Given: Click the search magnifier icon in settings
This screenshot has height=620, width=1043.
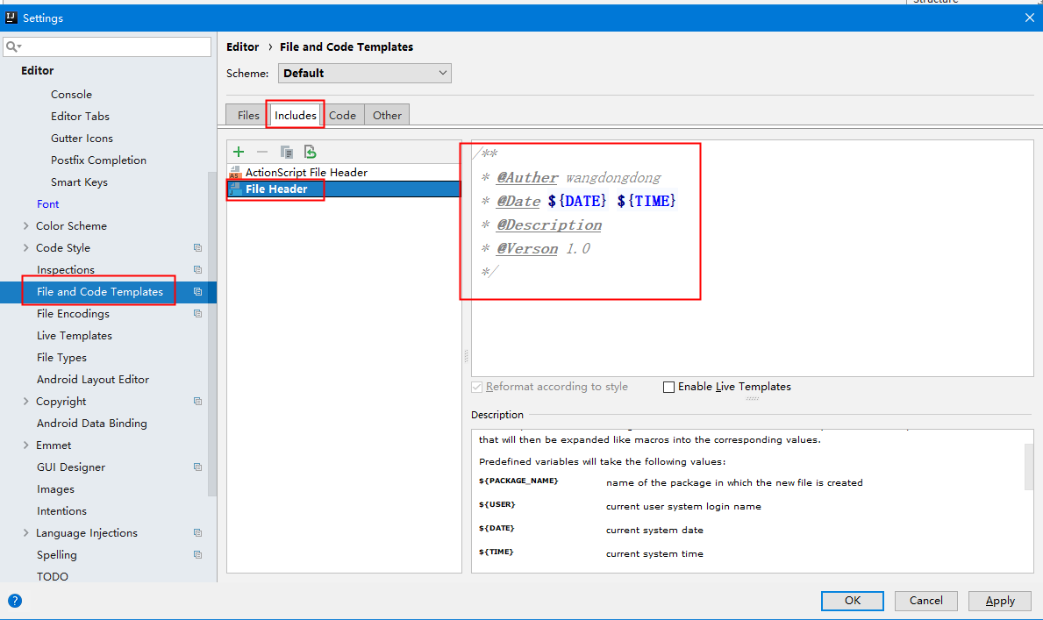Looking at the screenshot, I should [x=12, y=46].
